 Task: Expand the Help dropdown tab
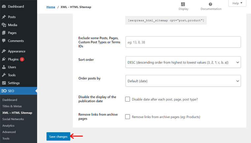point(237,3)
